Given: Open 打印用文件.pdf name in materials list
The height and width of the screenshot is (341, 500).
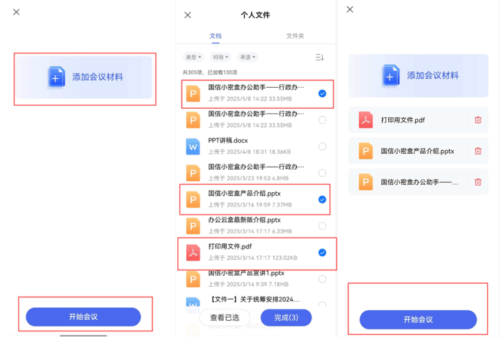Looking at the screenshot, I should click(402, 120).
